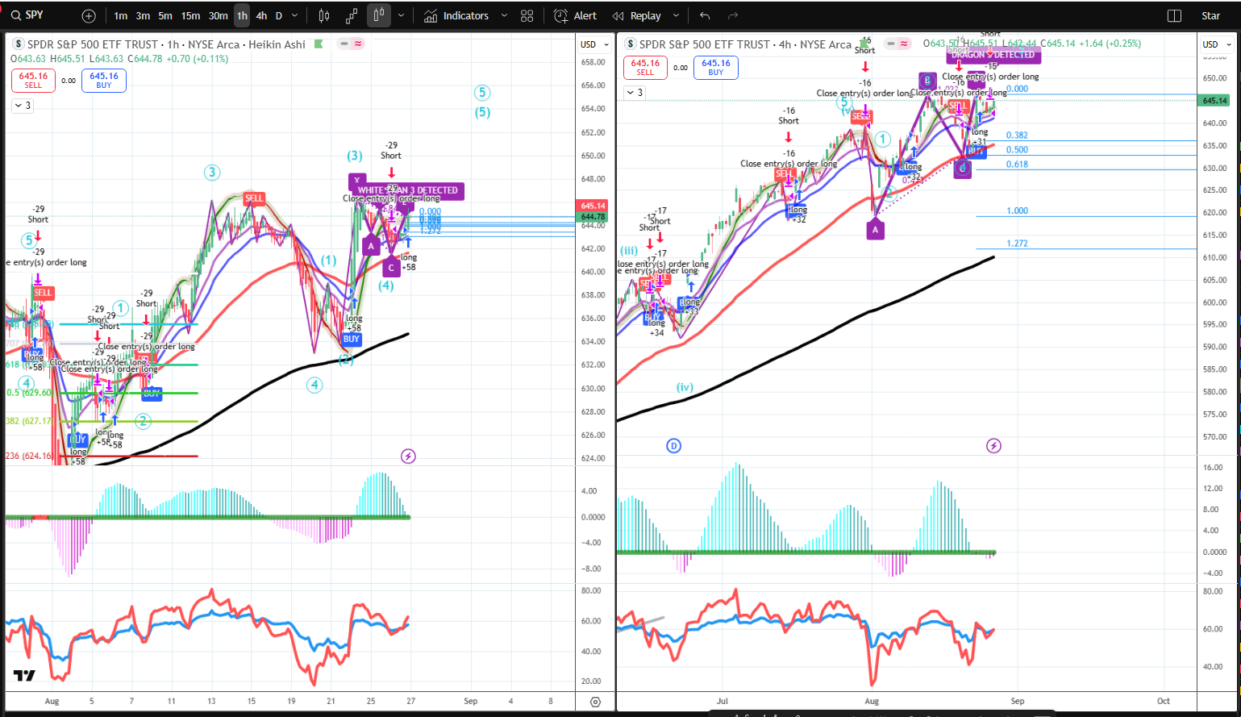The image size is (1241, 717).
Task: Switch to the 15m interval
Action: (190, 16)
